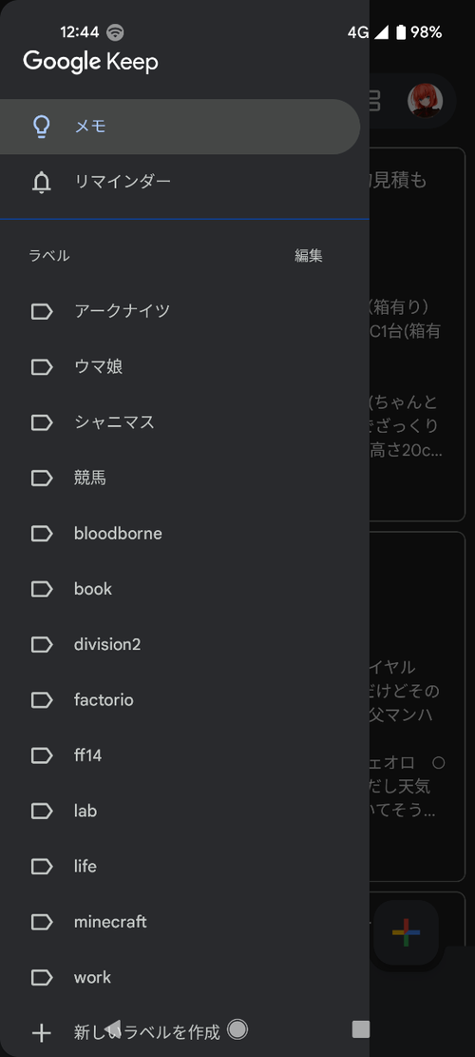
Task: Click the plus icon to create label
Action: pos(42,1032)
